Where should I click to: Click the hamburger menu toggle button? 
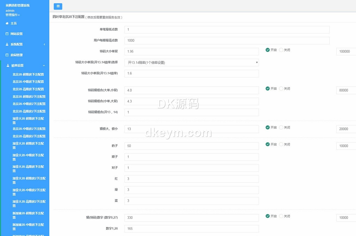(58, 6)
